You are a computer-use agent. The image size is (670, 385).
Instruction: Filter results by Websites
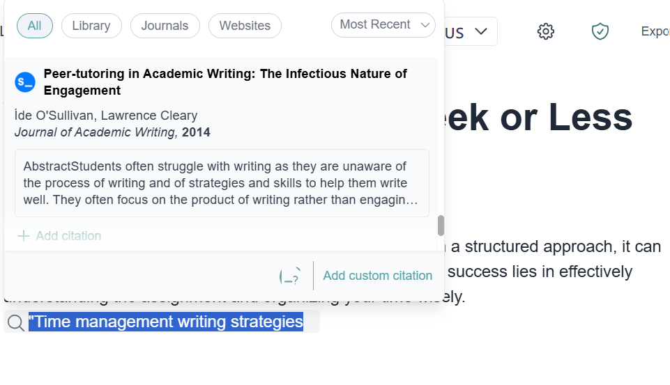pyautogui.click(x=245, y=26)
